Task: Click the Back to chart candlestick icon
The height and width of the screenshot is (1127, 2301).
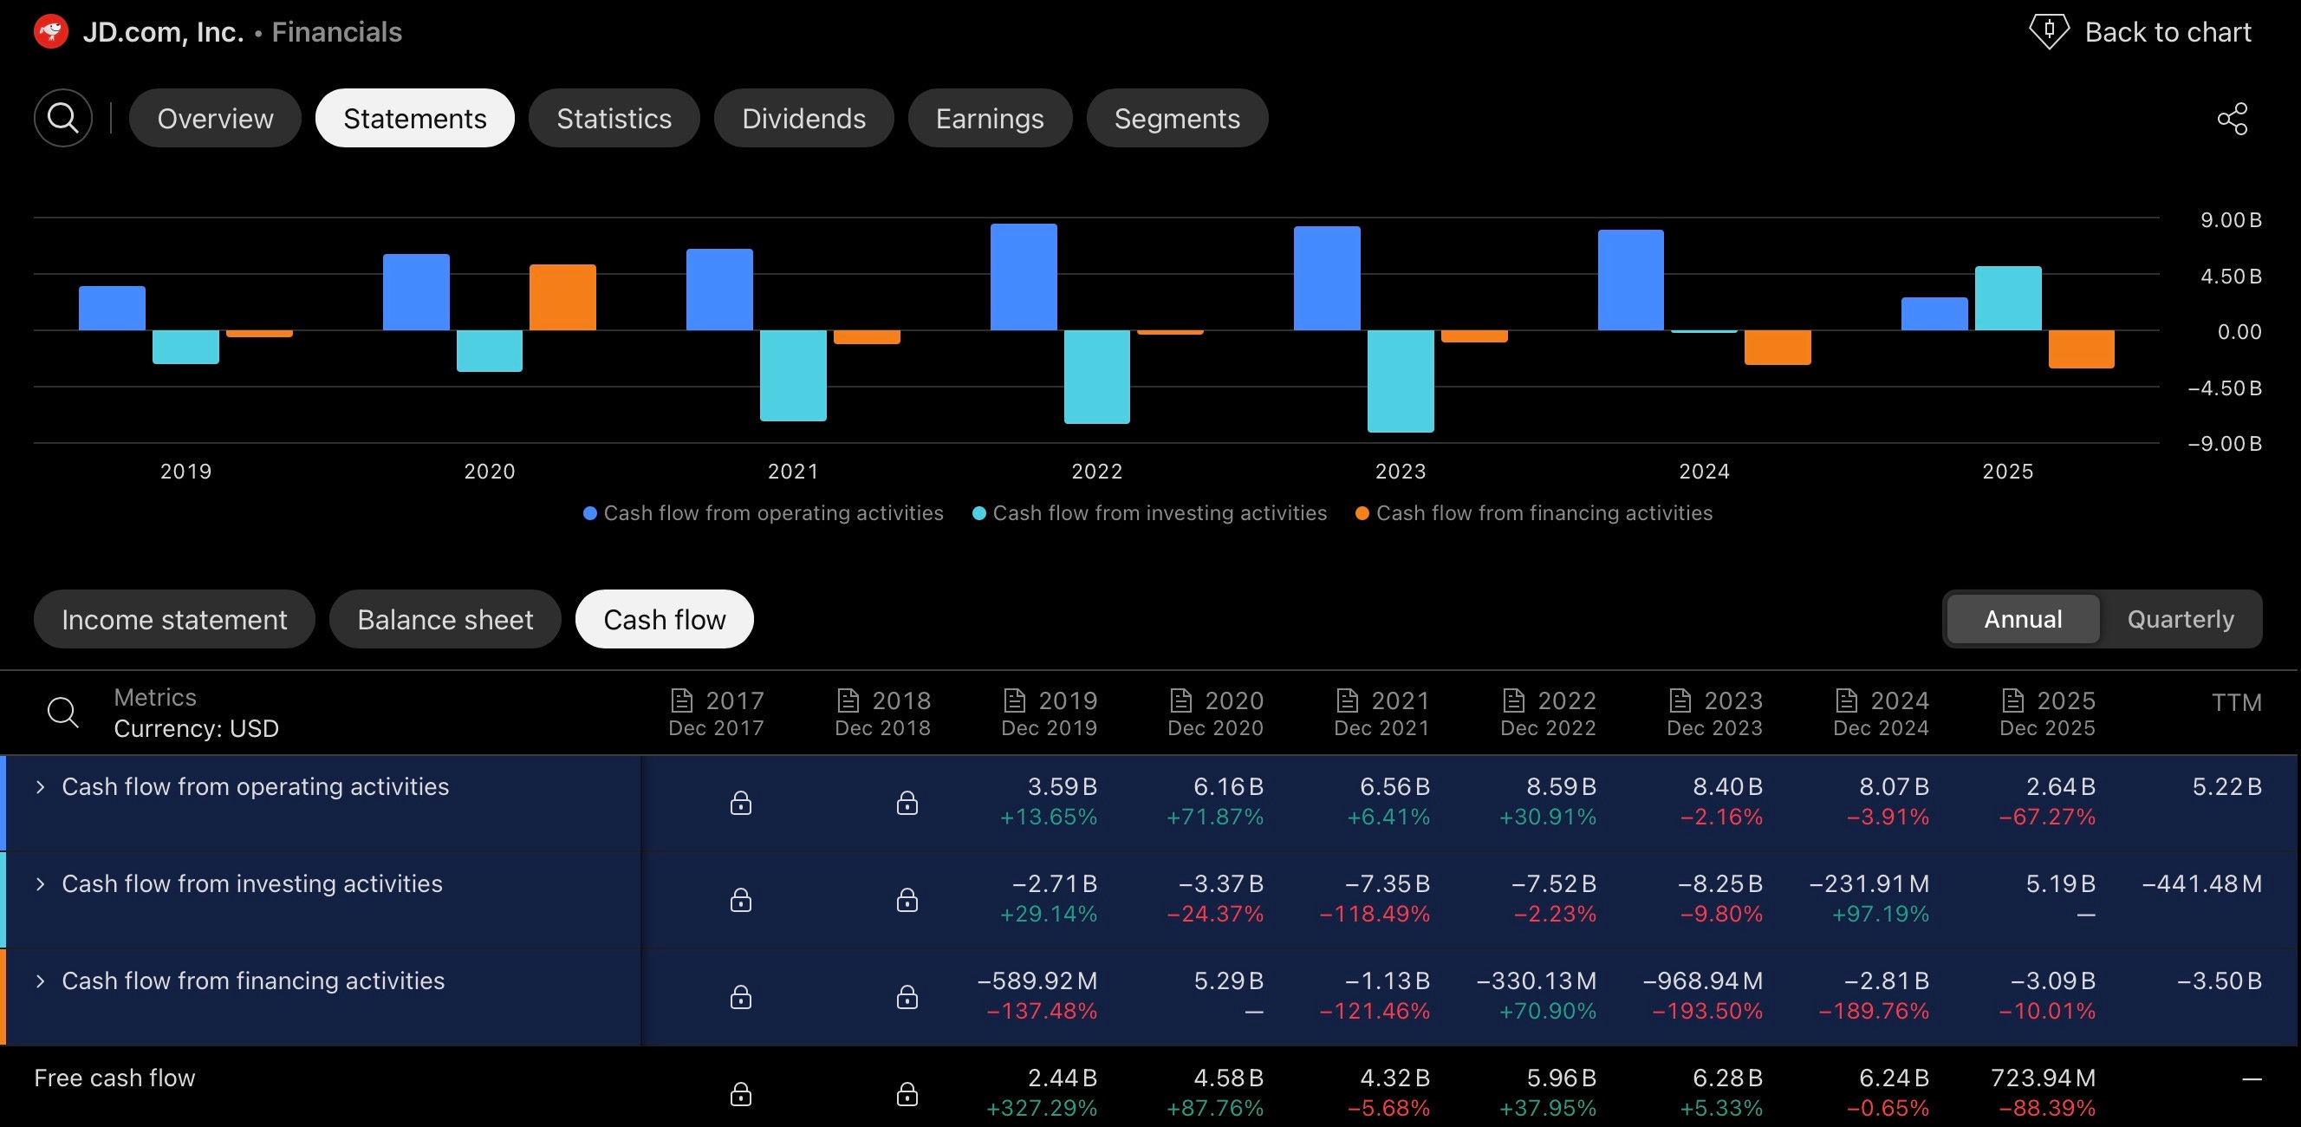Action: [2048, 32]
